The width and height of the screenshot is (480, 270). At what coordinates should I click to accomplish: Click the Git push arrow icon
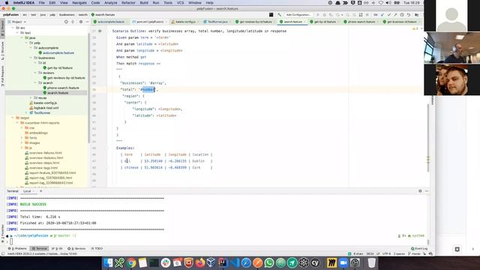click(x=395, y=15)
